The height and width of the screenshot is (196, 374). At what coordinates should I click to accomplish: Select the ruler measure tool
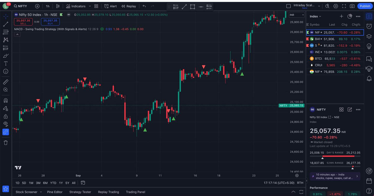(6, 82)
